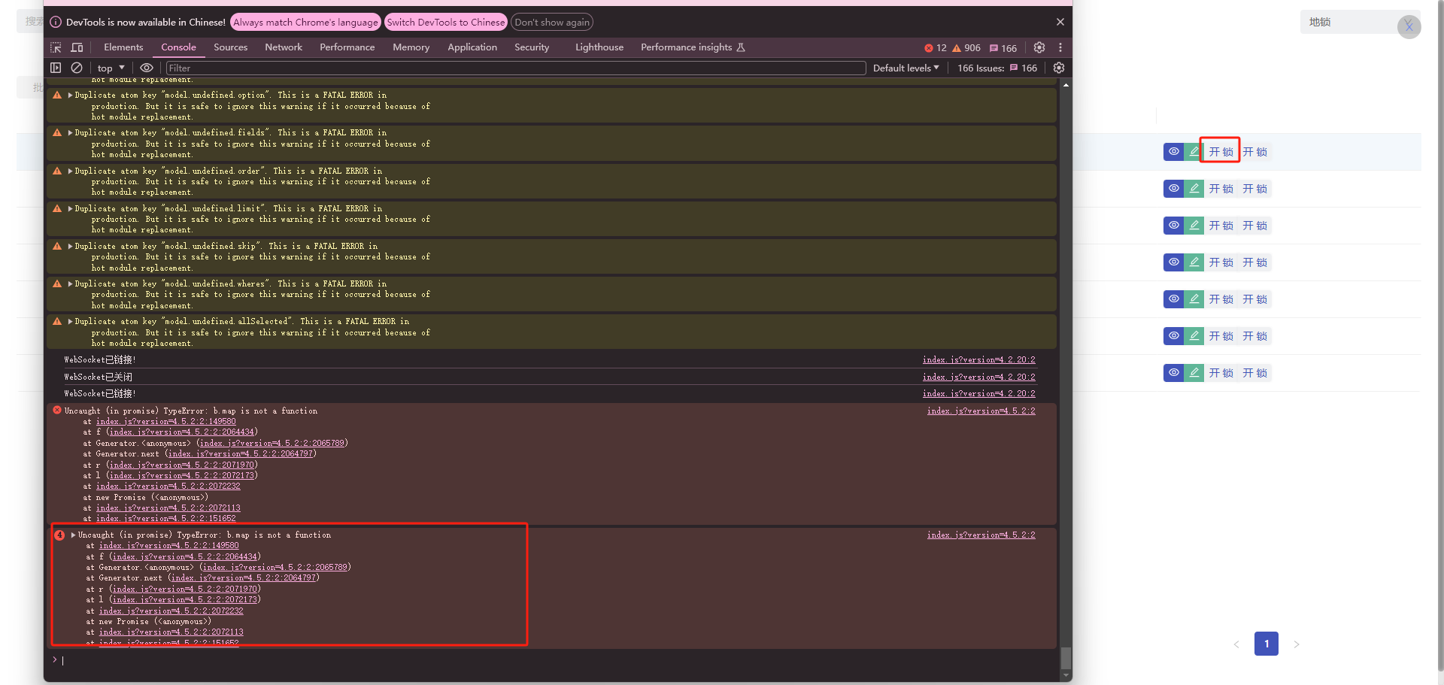Go to previous page arrow in pagination
1444x685 pixels.
point(1236,644)
